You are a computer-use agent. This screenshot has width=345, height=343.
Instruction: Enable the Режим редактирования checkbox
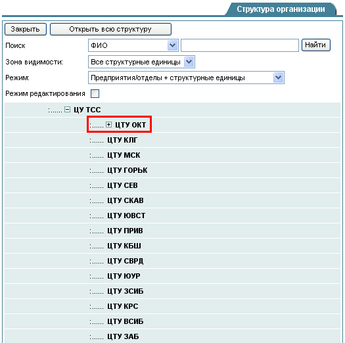pos(95,93)
